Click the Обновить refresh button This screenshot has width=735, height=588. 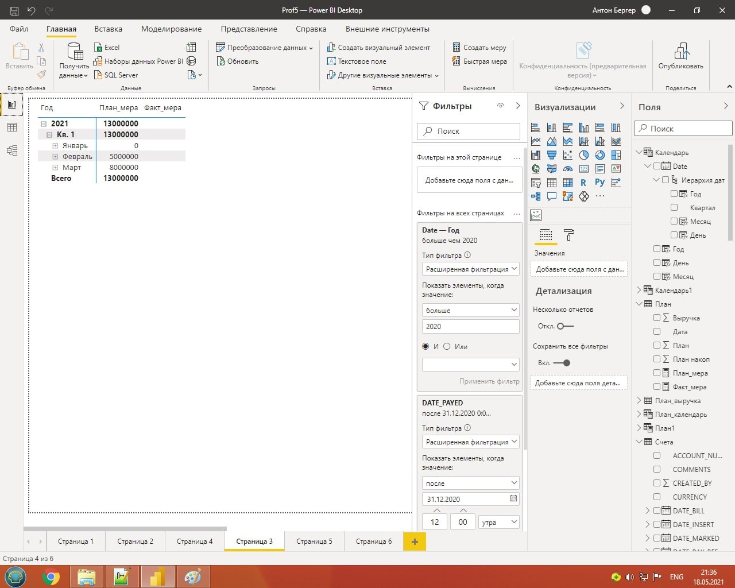pos(237,61)
